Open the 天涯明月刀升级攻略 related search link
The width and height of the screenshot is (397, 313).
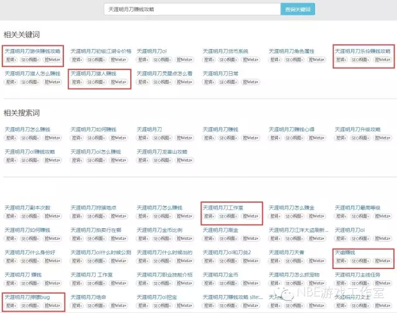coord(357,129)
